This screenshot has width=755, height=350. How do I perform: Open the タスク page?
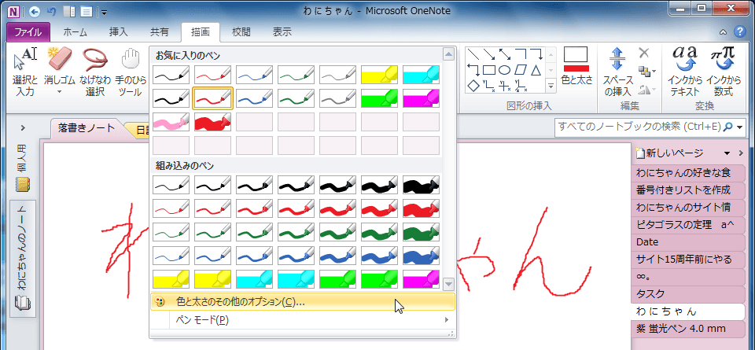(687, 294)
